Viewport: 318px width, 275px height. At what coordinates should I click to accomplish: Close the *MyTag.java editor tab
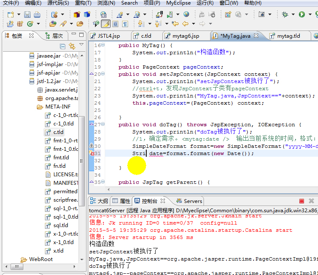256,36
